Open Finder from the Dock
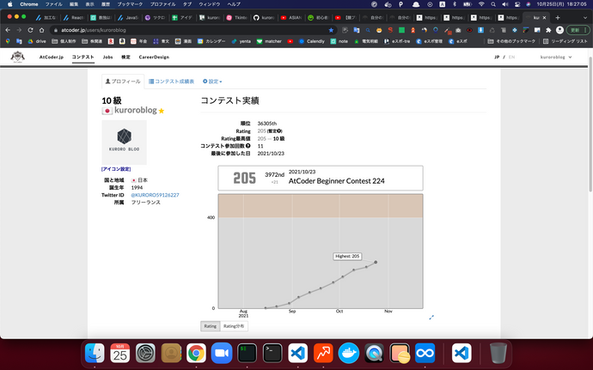593x370 pixels. 95,354
